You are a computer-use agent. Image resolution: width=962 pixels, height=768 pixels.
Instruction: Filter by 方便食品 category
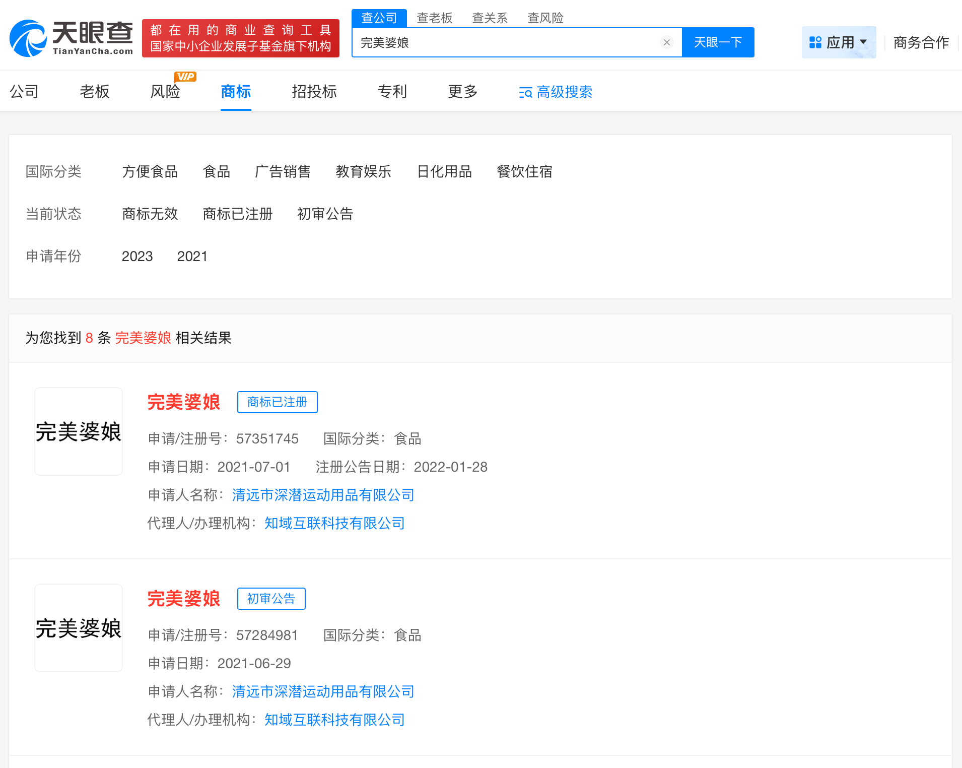150,172
